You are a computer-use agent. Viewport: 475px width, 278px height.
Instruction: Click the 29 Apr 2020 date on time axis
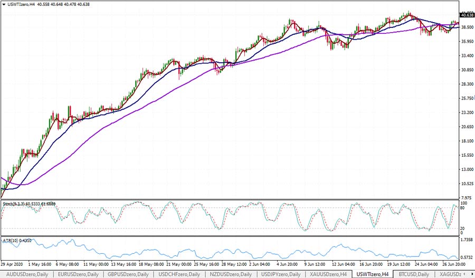pos(13,263)
